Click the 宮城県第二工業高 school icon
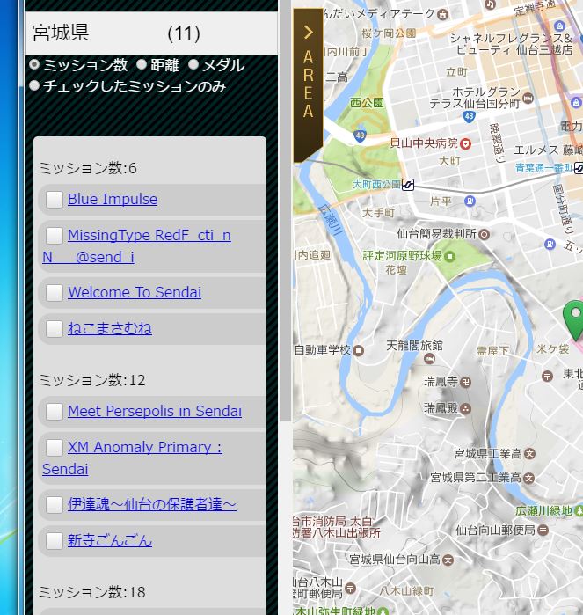 528,478
